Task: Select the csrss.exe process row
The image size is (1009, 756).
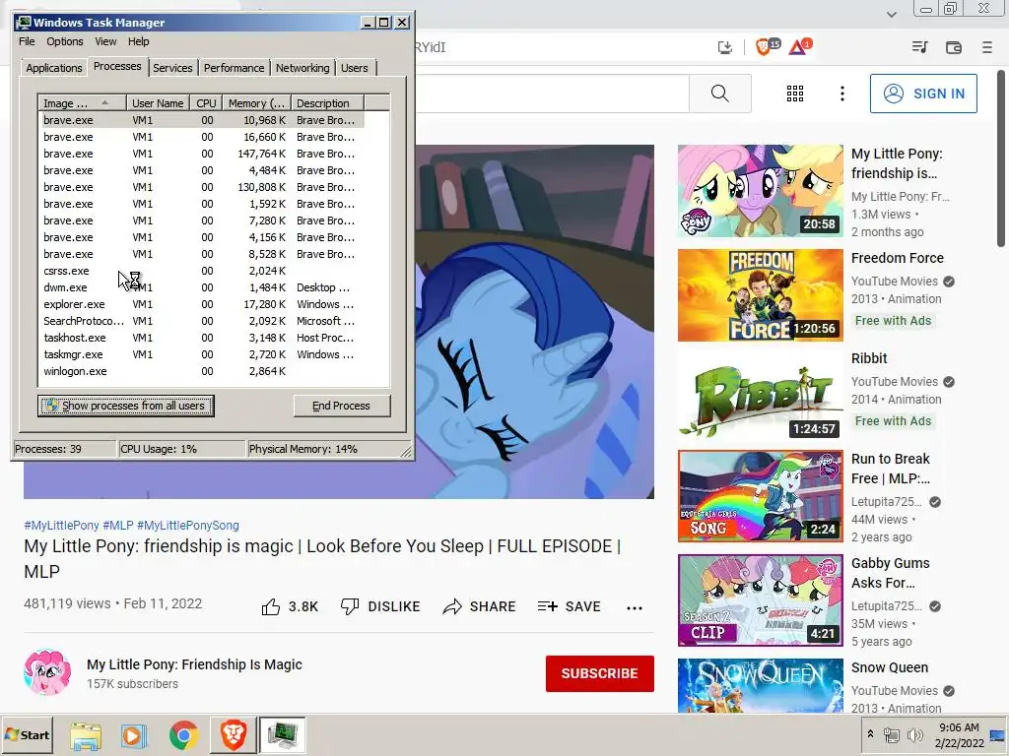Action: tap(201, 272)
